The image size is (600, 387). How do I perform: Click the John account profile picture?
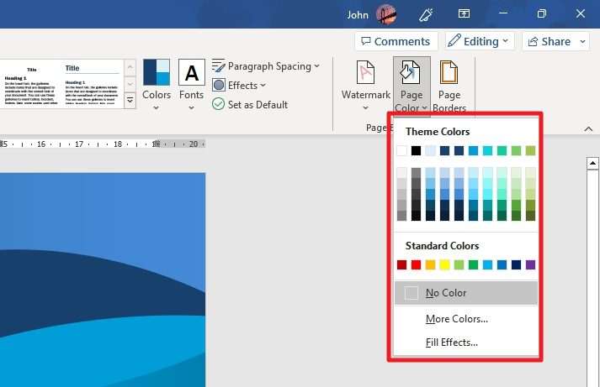385,14
